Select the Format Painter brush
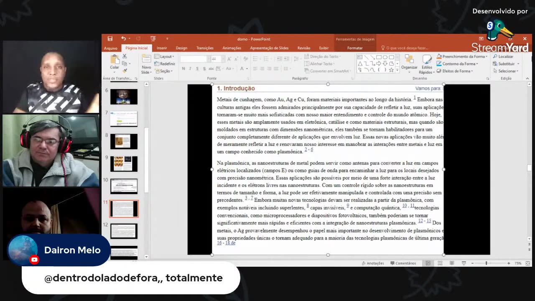This screenshot has height=301, width=535. pyautogui.click(x=124, y=71)
